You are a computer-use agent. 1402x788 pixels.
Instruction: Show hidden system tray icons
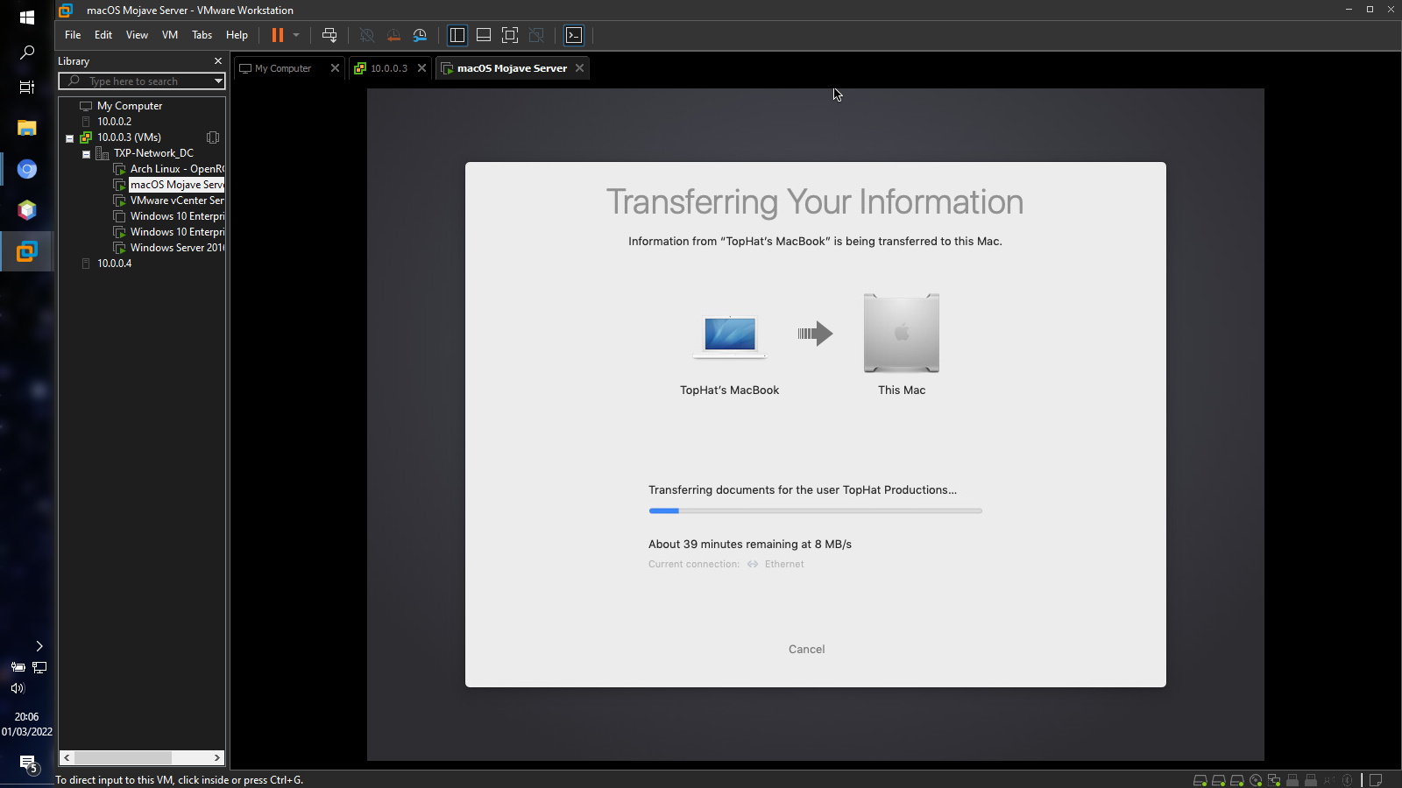coord(39,646)
